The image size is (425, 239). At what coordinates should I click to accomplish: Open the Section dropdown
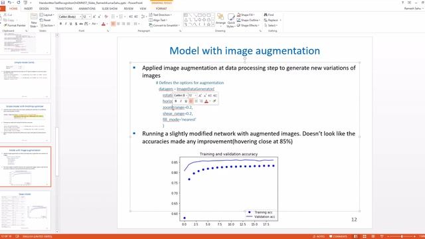coord(47,25)
